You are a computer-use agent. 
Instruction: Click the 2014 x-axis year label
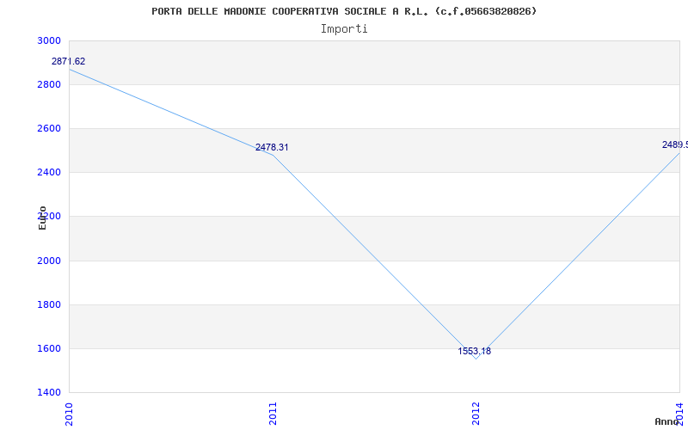[x=679, y=414]
